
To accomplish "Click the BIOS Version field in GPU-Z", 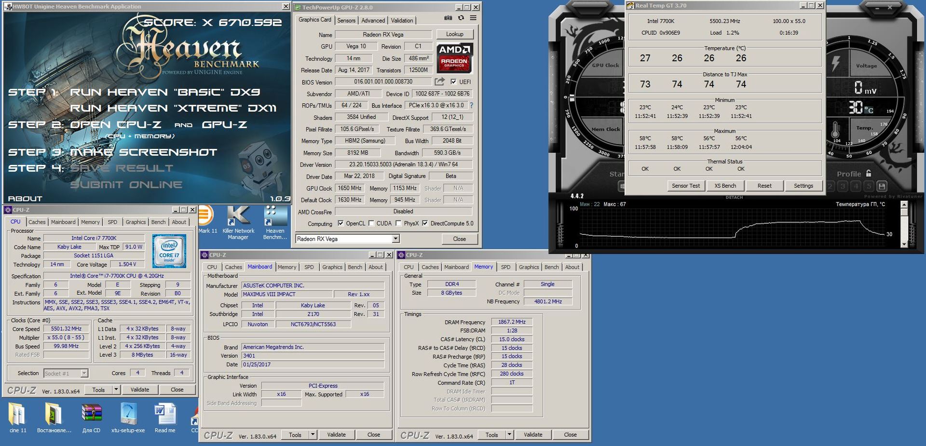I will [383, 82].
